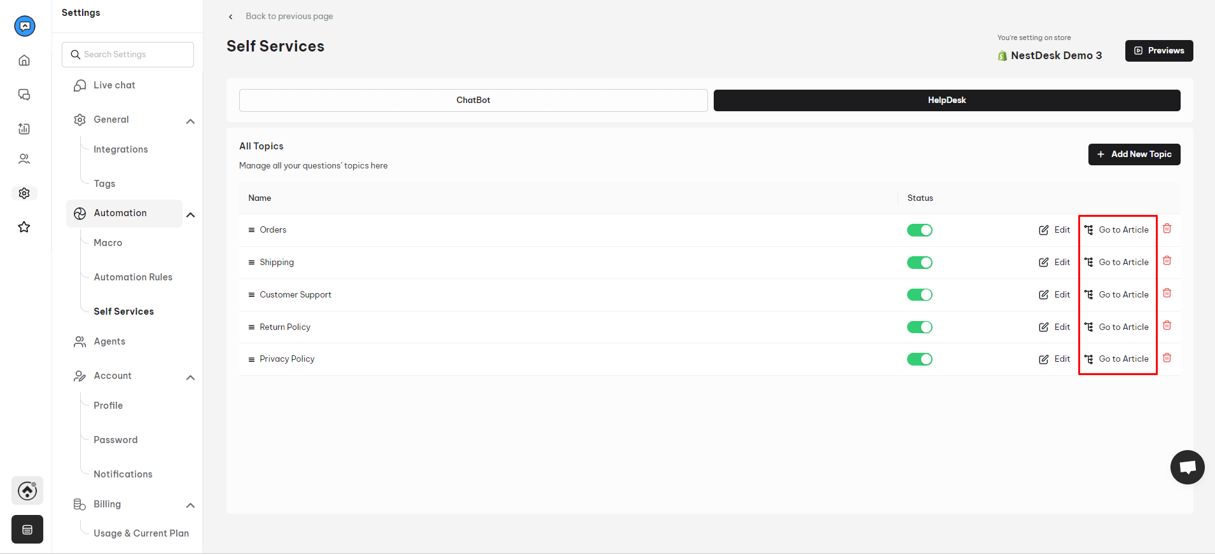Open the analytics report icon in left rail

coord(24,129)
